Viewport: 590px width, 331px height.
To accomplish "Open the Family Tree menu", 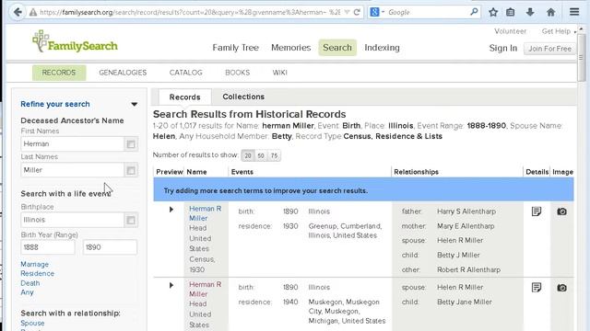I will 236,48.
